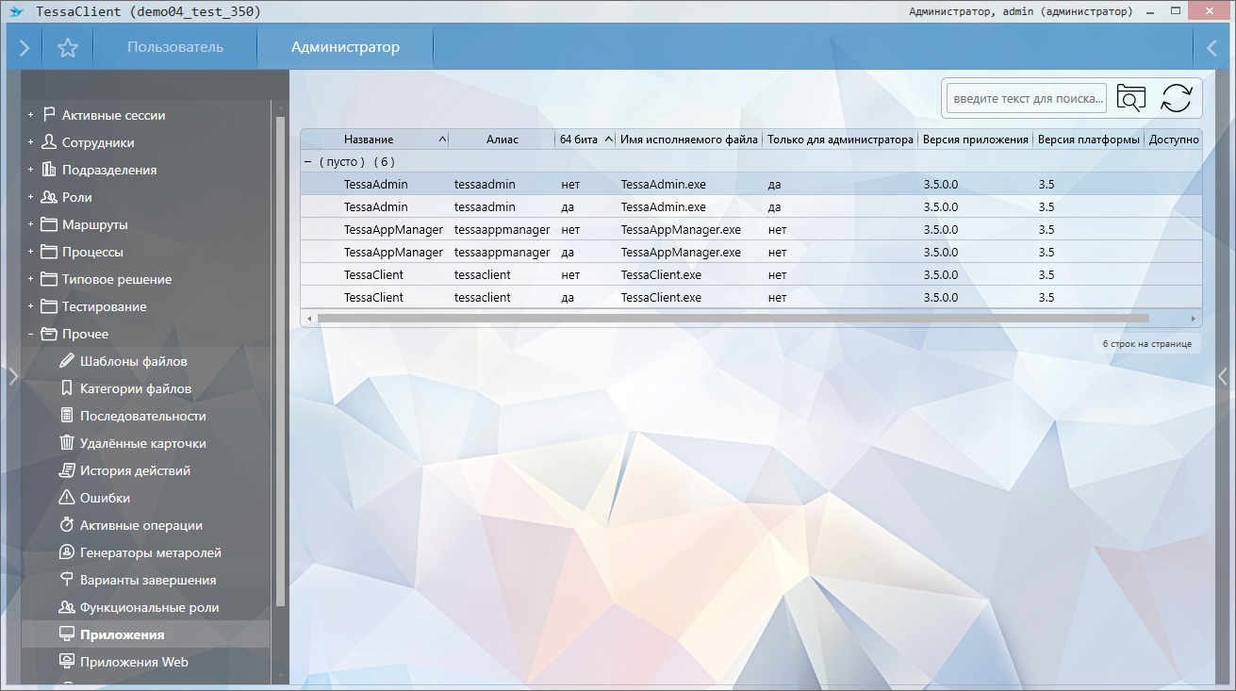1236x691 pixels.
Task: Open История действий in sidebar
Action: (135, 470)
